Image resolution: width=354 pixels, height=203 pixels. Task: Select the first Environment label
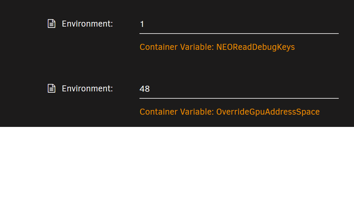click(x=87, y=24)
